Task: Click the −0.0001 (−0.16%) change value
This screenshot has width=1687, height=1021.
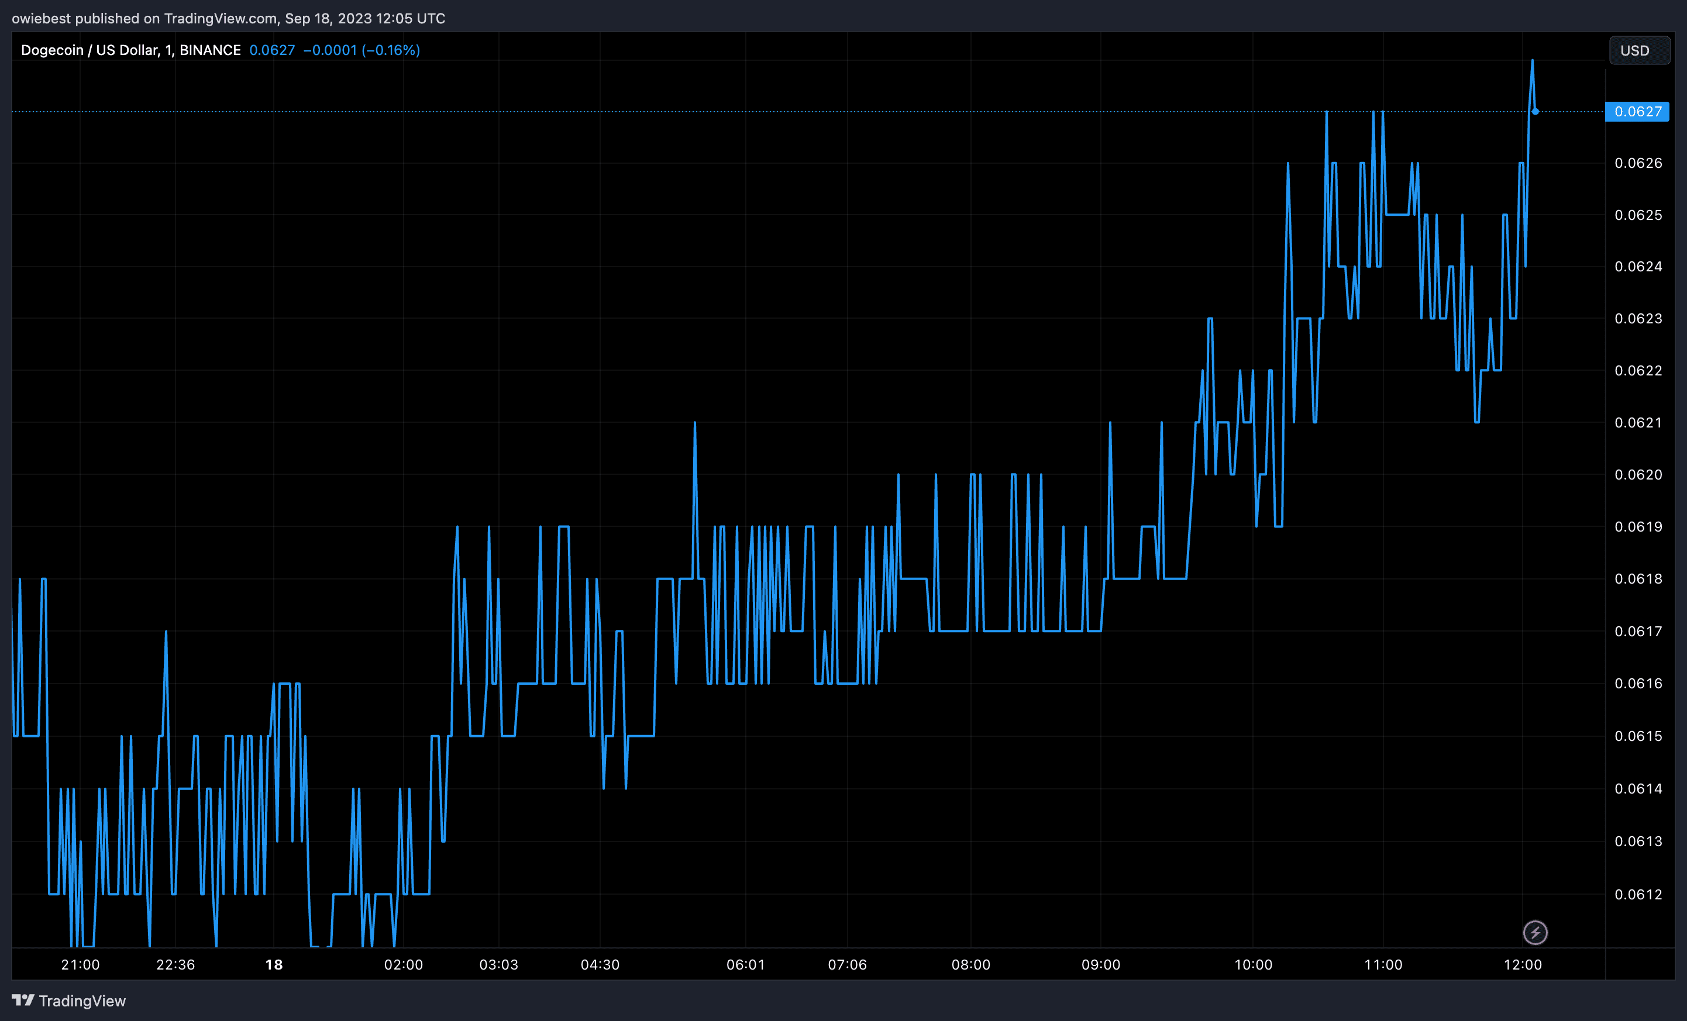Action: click(361, 50)
